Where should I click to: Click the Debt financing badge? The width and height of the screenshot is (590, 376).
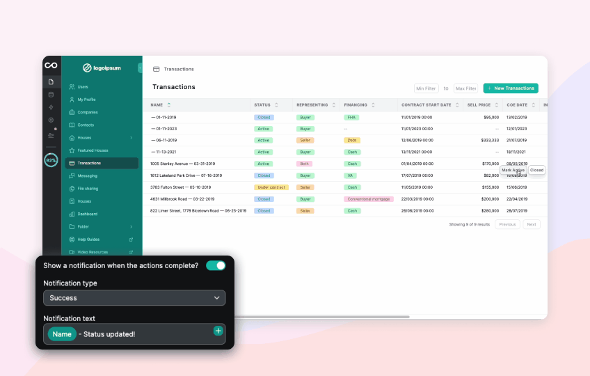(352, 140)
